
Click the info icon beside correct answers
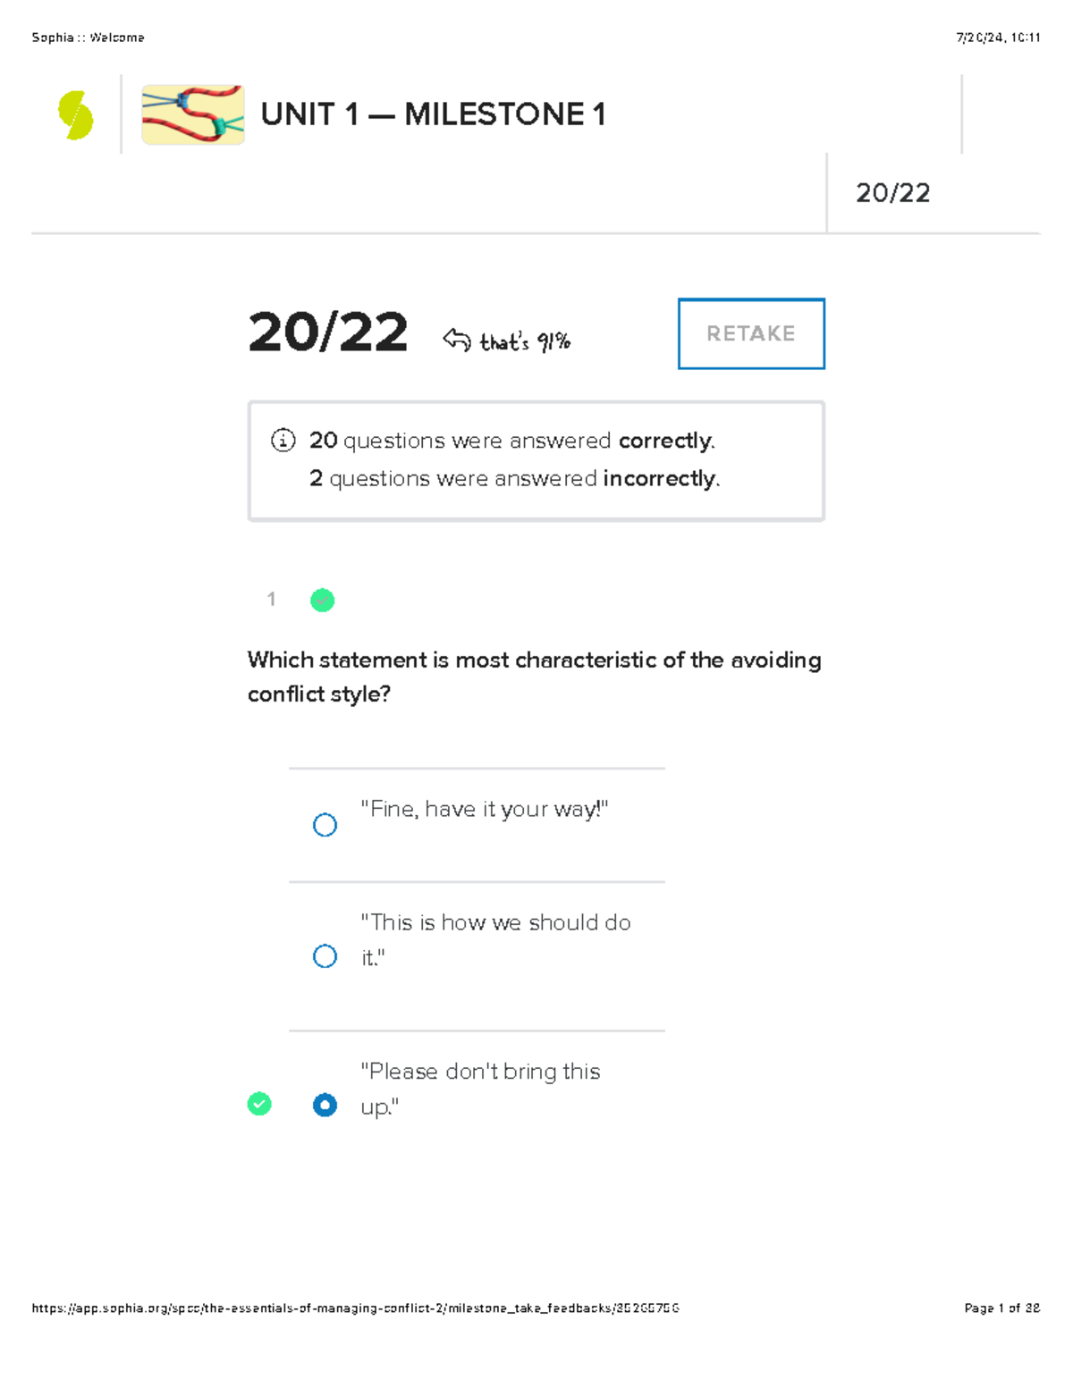(283, 440)
